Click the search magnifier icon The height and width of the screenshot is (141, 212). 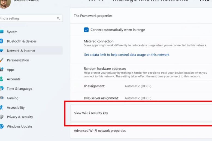pos(58,18)
